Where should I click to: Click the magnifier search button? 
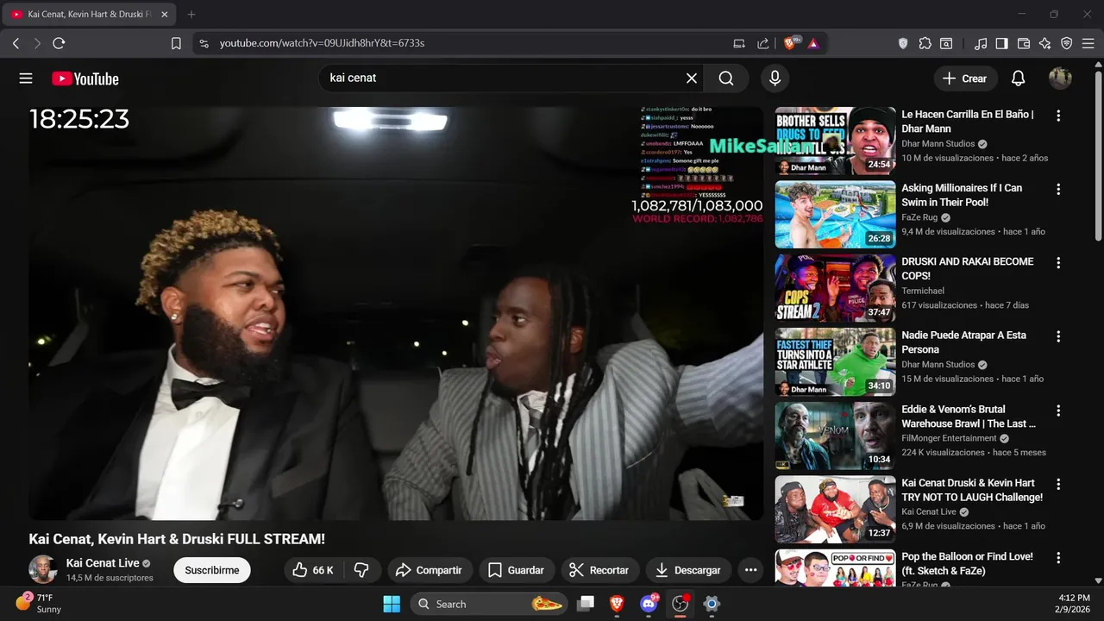726,78
